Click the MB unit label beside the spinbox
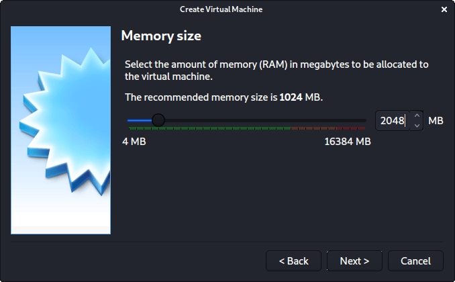Viewport: 455px width, 282px height. (x=436, y=121)
